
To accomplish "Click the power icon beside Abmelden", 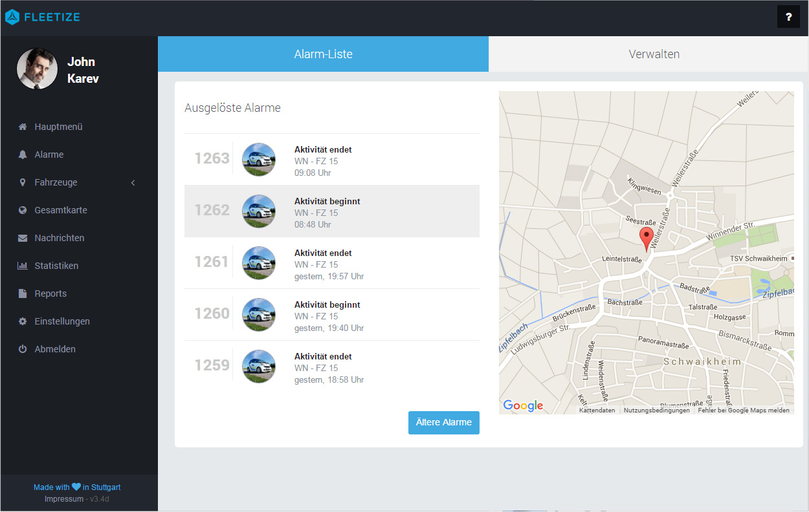I will (23, 349).
